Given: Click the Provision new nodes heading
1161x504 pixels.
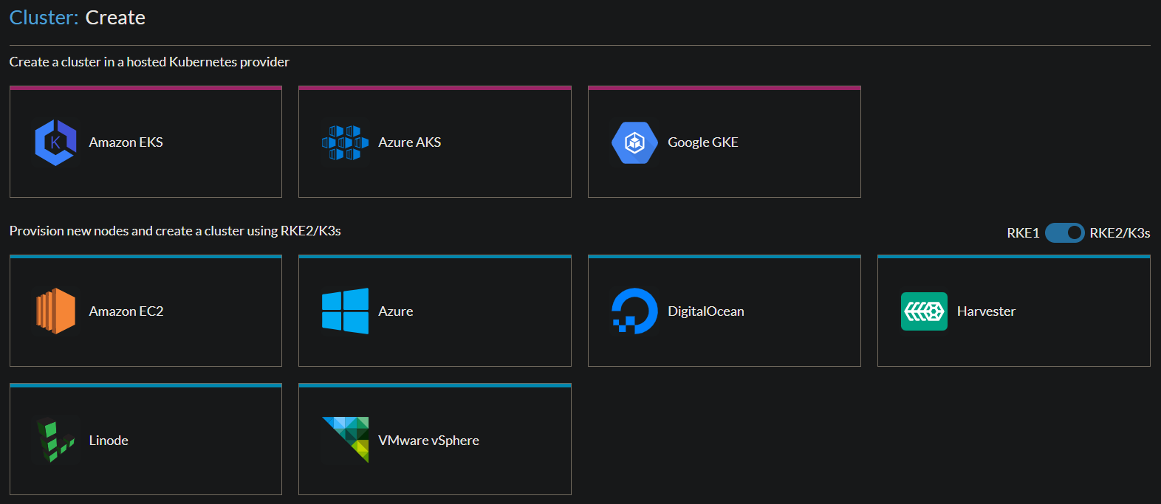Looking at the screenshot, I should click(x=175, y=231).
